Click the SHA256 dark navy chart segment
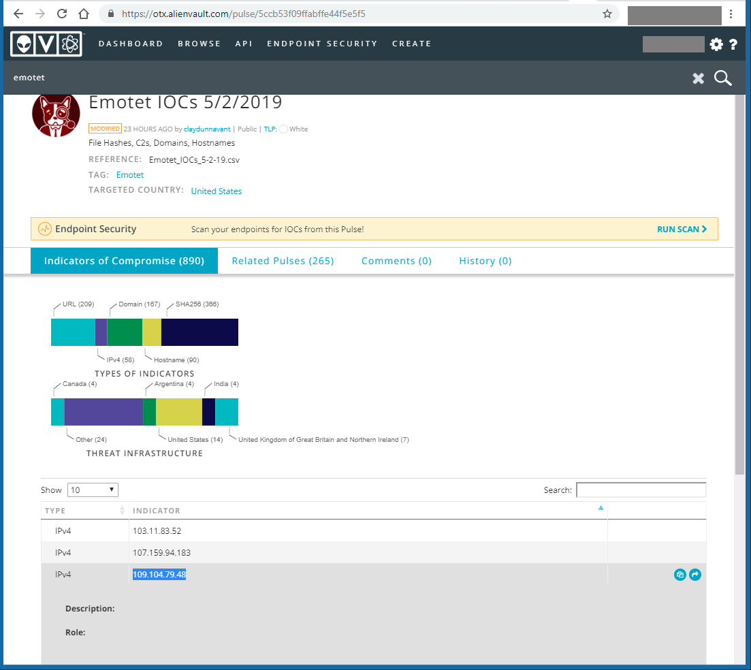This screenshot has height=670, width=751. 199,332
